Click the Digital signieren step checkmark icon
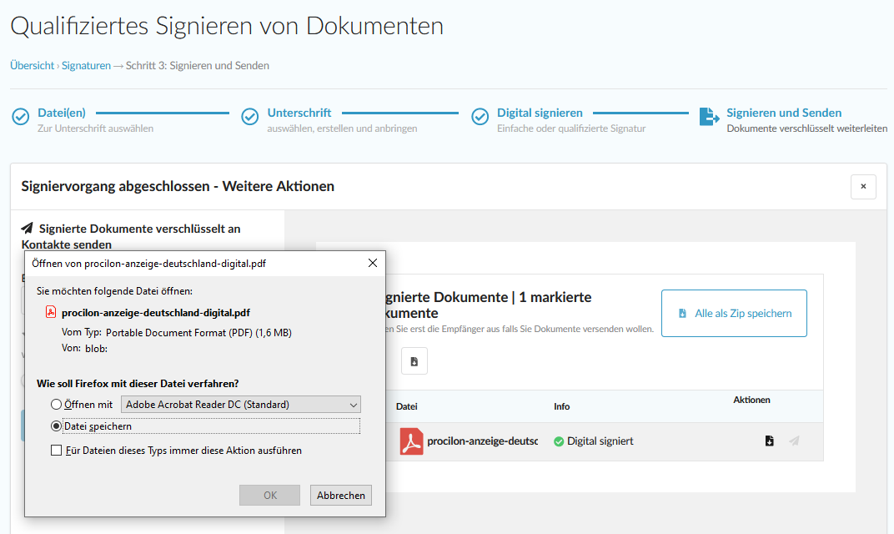894x534 pixels. [480, 117]
